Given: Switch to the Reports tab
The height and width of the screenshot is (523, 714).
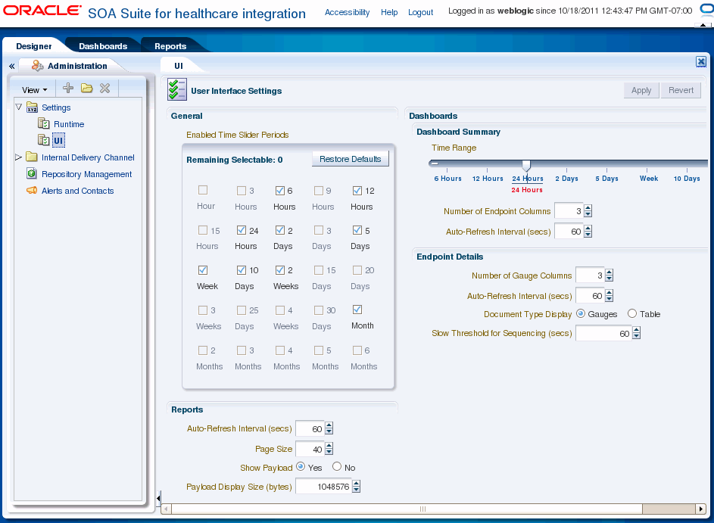Looking at the screenshot, I should (x=170, y=46).
